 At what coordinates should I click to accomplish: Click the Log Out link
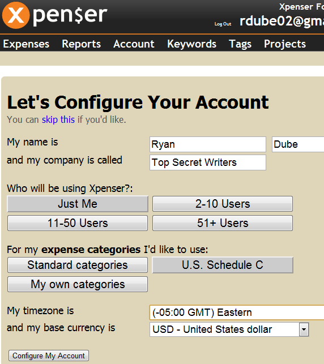pyautogui.click(x=223, y=24)
